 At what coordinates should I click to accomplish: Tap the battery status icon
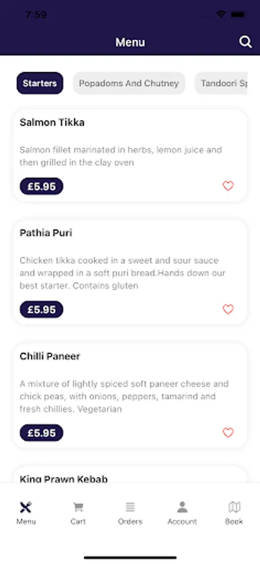point(237,15)
